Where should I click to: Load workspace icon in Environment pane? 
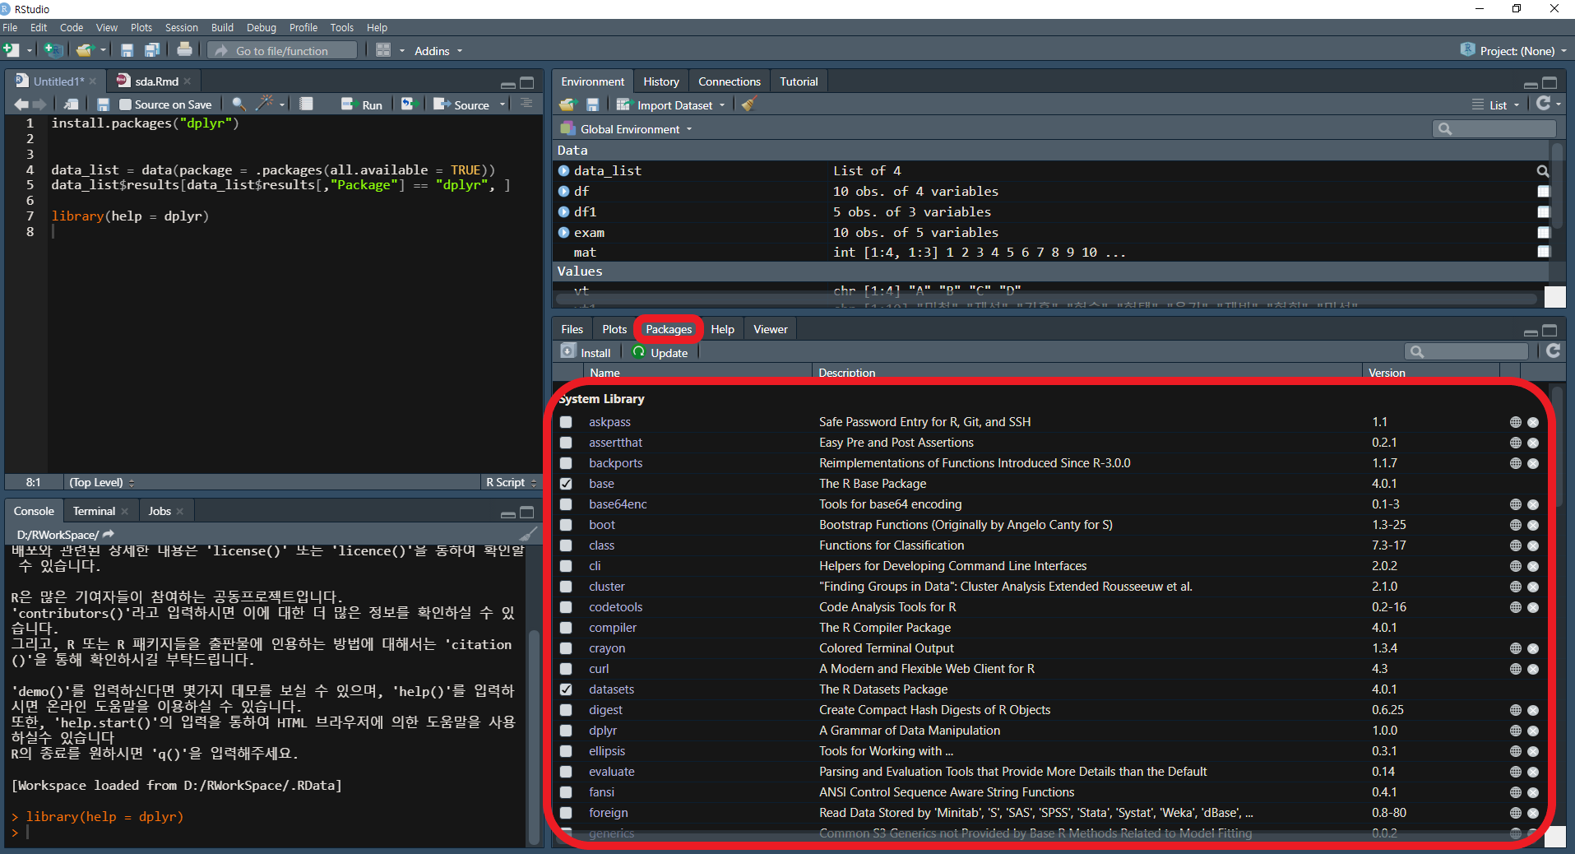pyautogui.click(x=567, y=104)
